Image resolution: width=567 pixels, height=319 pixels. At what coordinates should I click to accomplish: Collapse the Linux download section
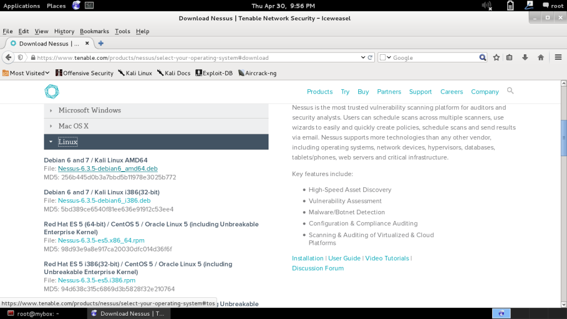click(x=68, y=141)
